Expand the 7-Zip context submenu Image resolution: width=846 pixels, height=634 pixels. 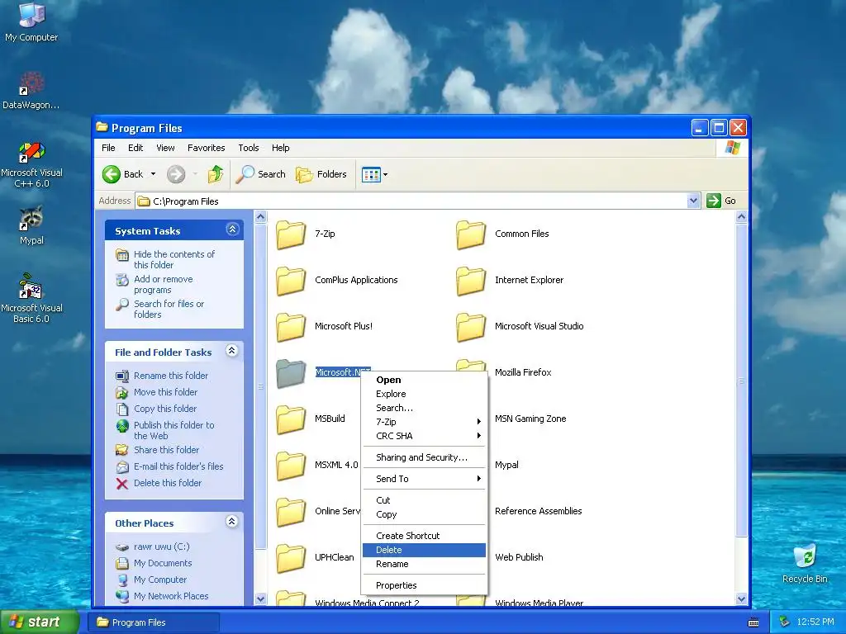(x=424, y=422)
